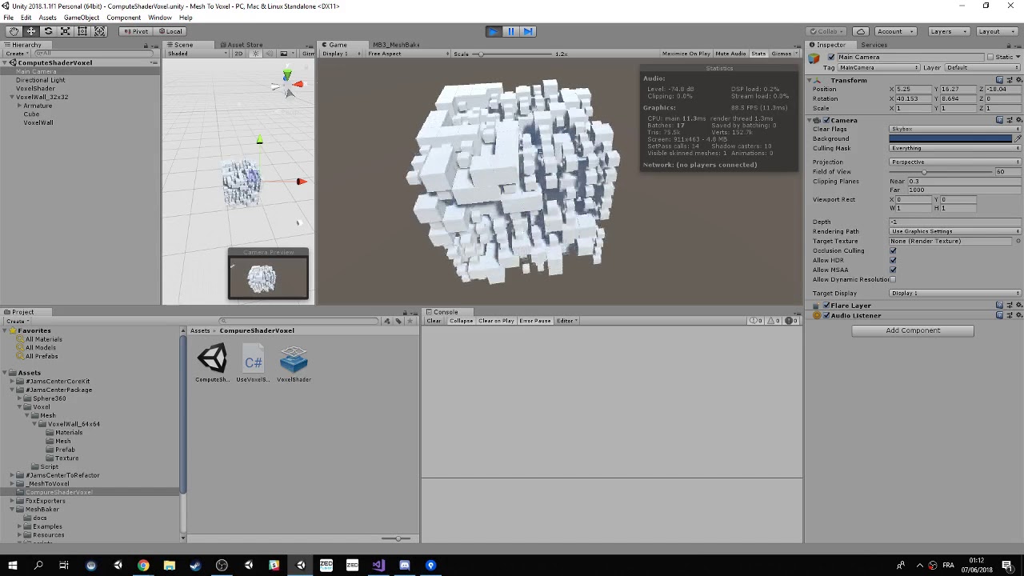
Task: Click the Play button
Action: point(494,31)
